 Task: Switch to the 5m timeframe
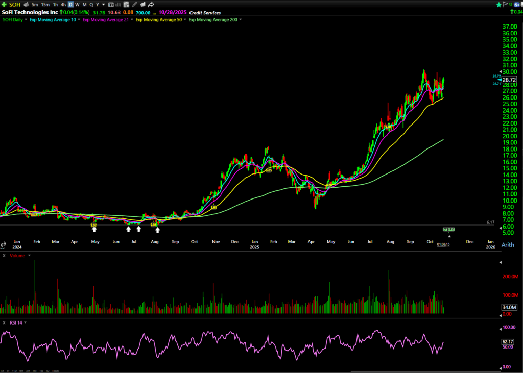click(35, 4)
